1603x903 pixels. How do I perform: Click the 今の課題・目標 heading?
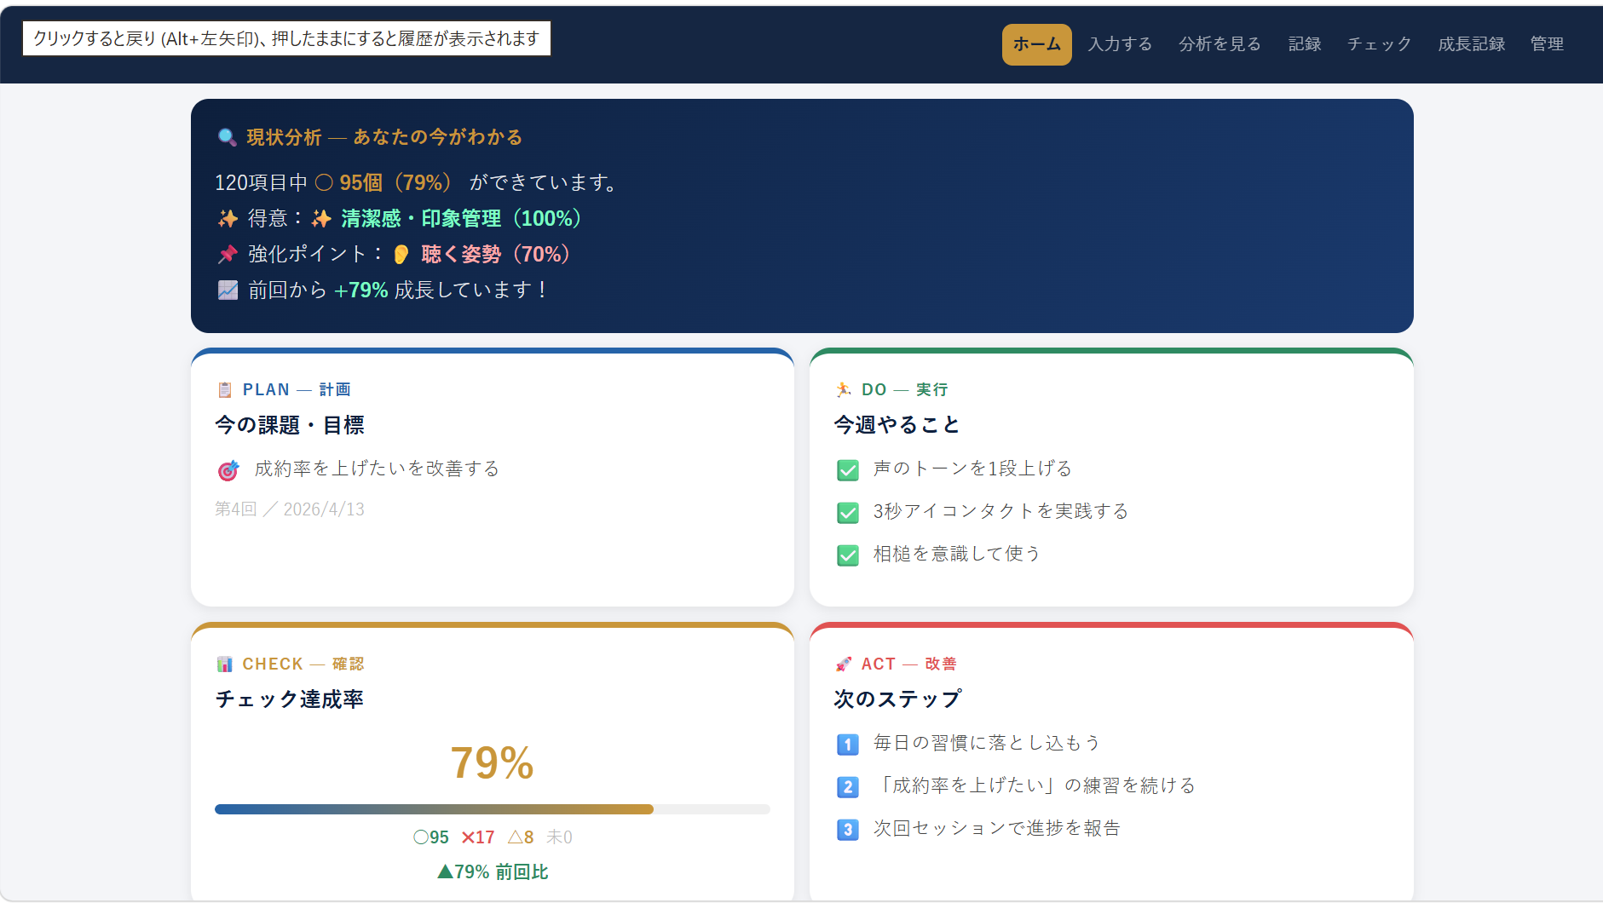(x=290, y=425)
